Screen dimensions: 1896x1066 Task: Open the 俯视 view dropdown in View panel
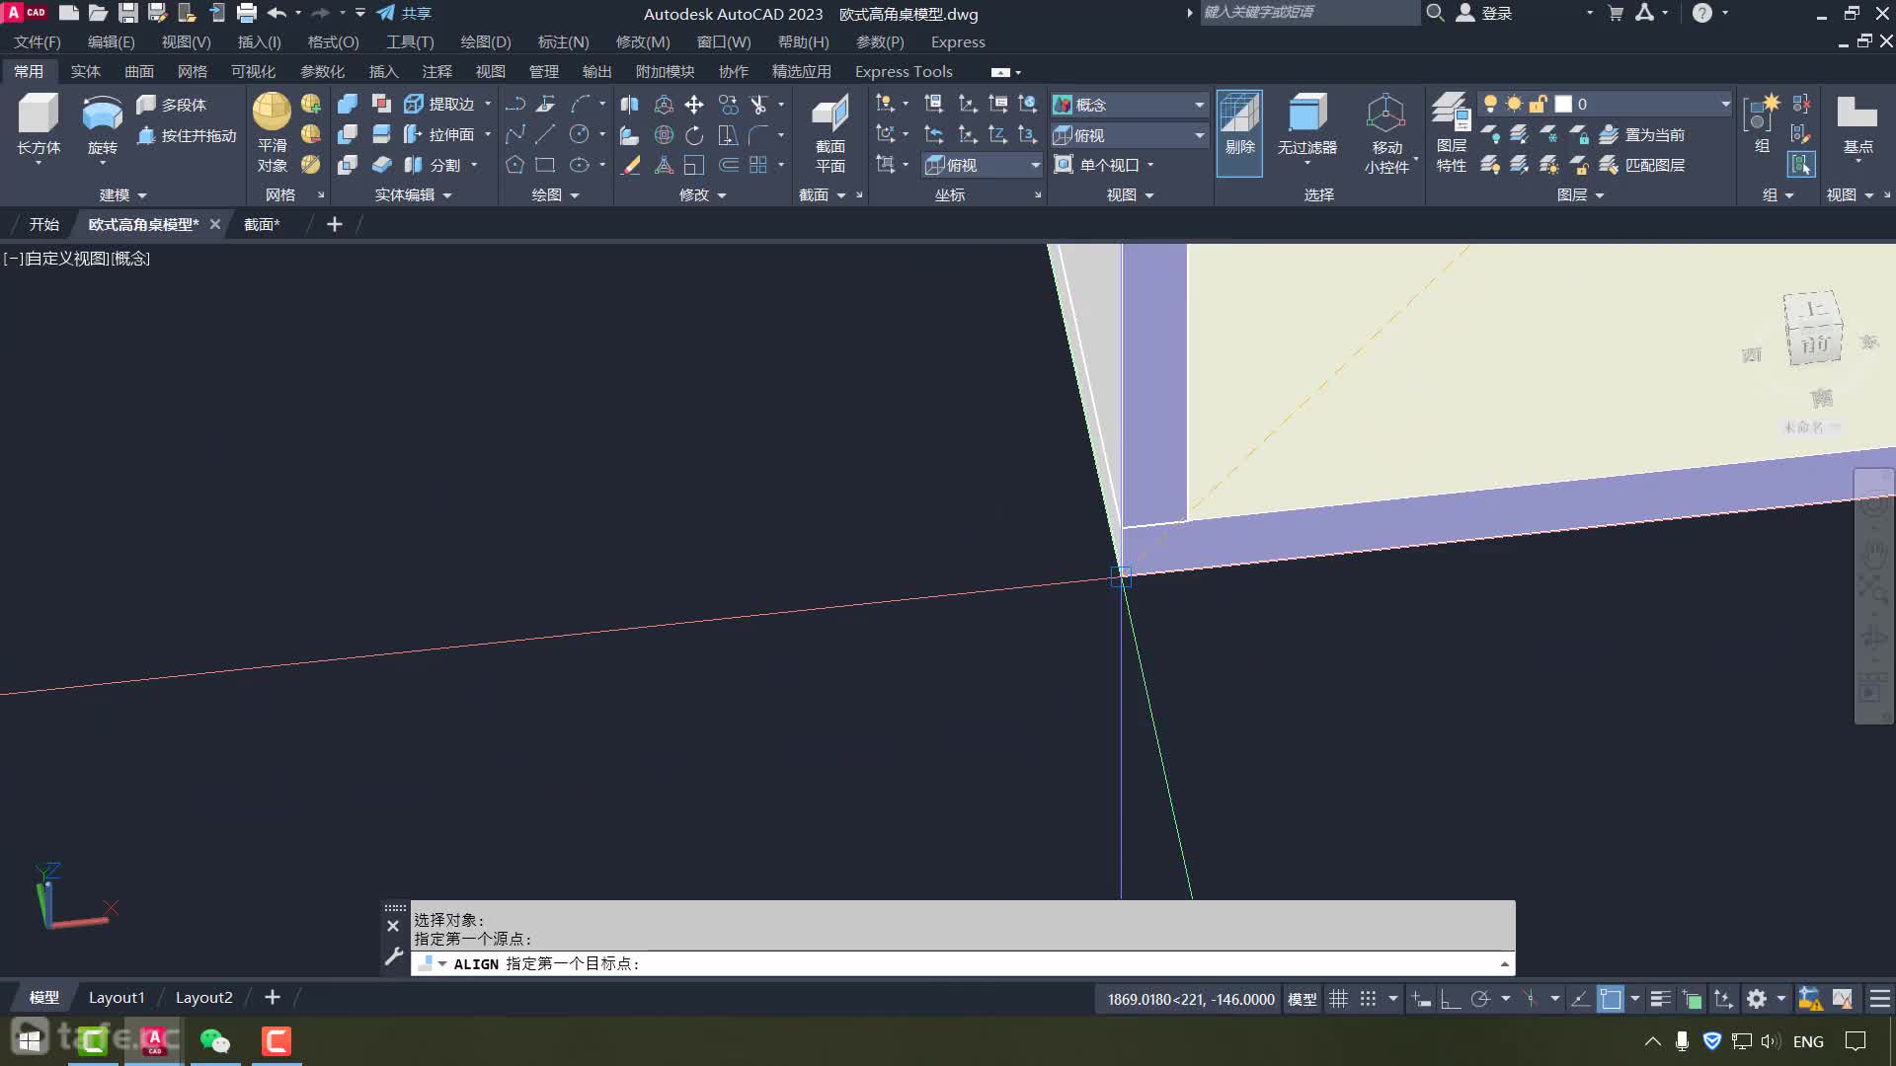tap(1130, 135)
